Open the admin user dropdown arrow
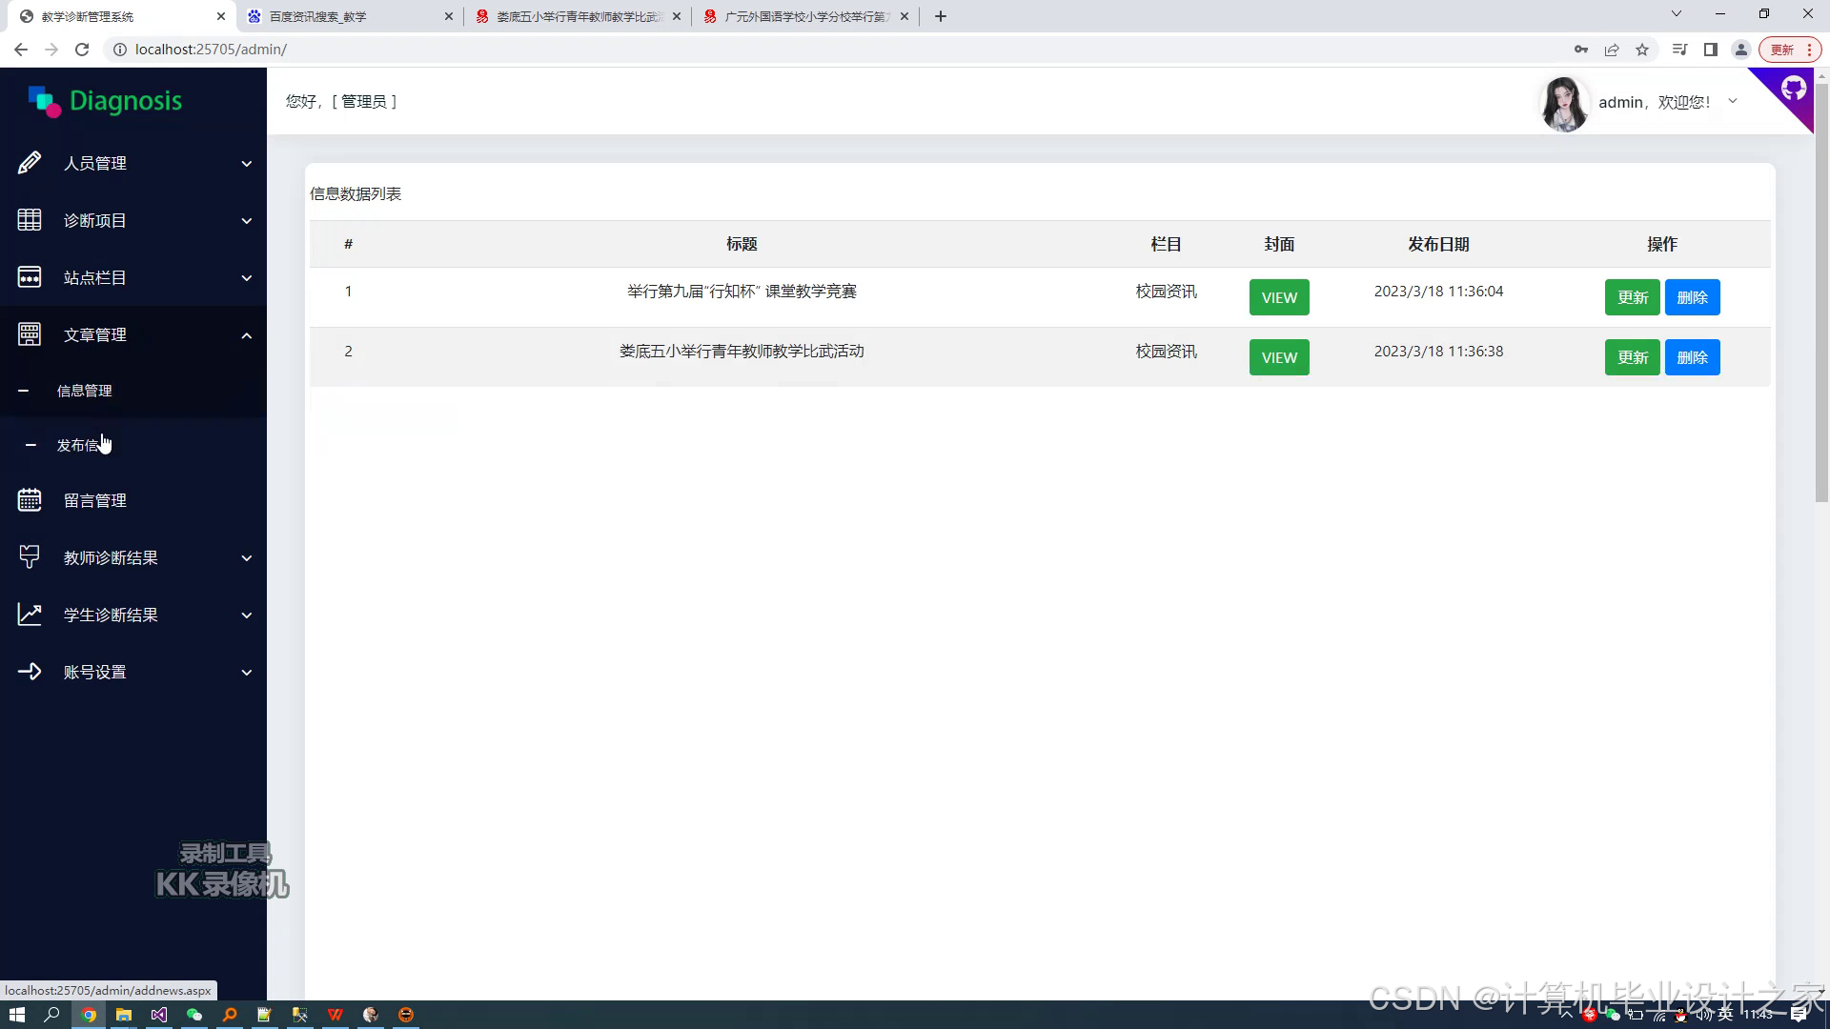Viewport: 1830px width, 1029px height. tap(1733, 101)
